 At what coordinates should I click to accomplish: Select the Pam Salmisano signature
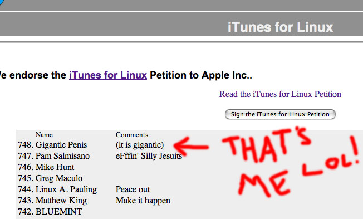62,156
